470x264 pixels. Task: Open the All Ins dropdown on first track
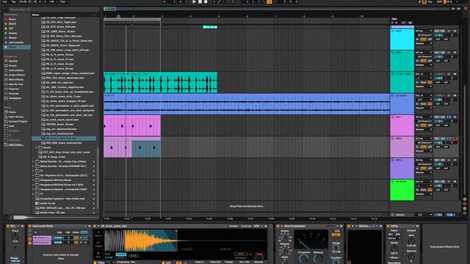(424, 31)
